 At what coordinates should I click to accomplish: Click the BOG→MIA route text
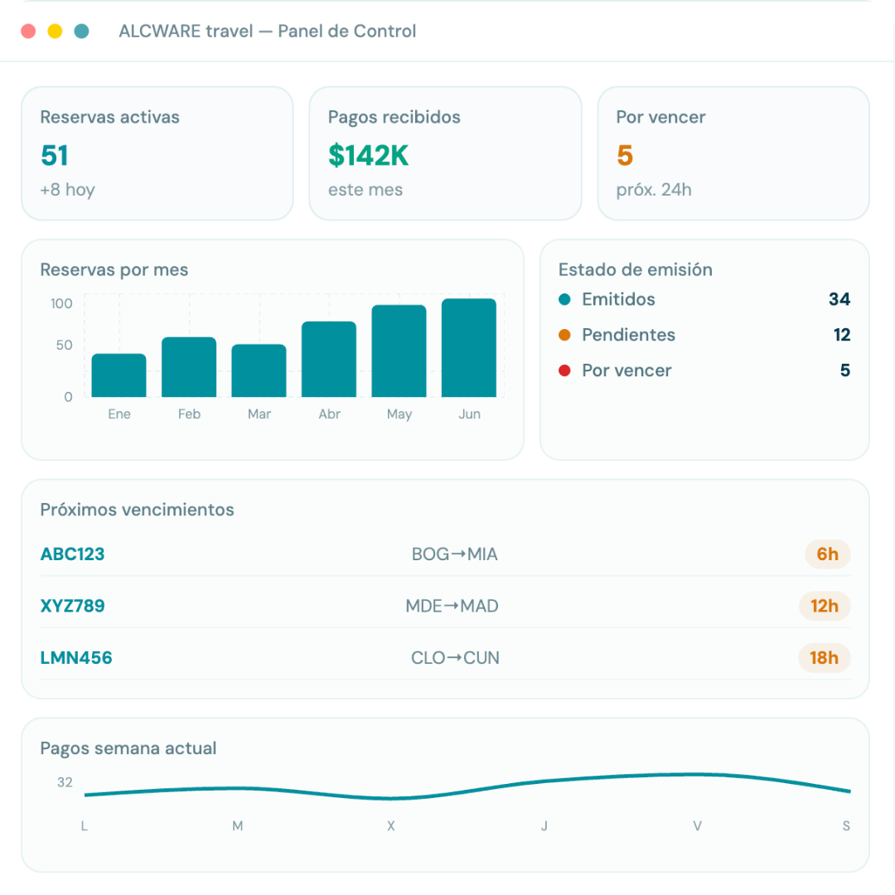(x=455, y=554)
